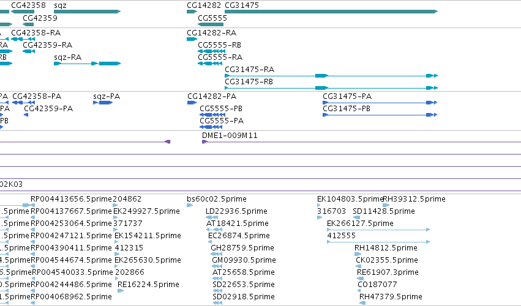Screen dimensions: 521x306
Task: Select the RP004253064.5prime EST label
Action: 71,224
